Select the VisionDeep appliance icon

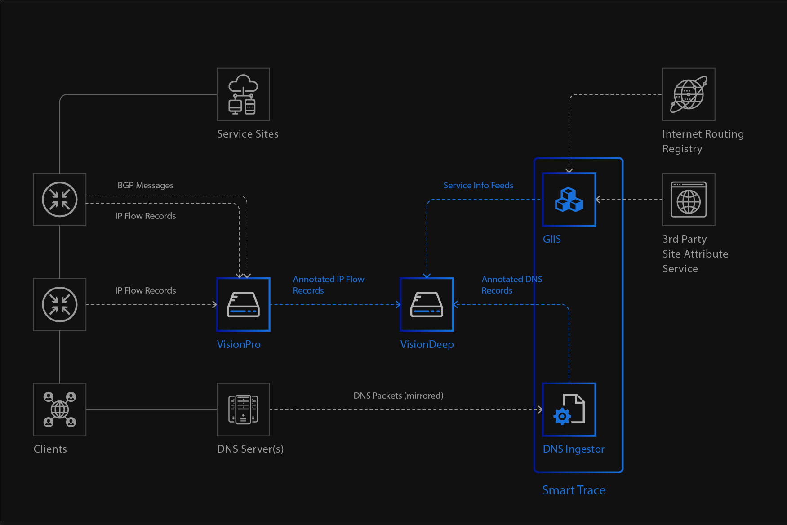(427, 305)
